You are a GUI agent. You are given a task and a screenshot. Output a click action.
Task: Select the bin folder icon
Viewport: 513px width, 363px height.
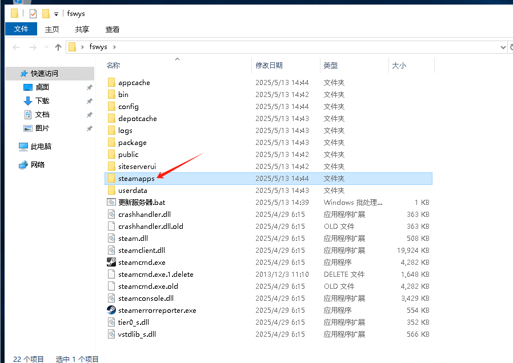111,94
